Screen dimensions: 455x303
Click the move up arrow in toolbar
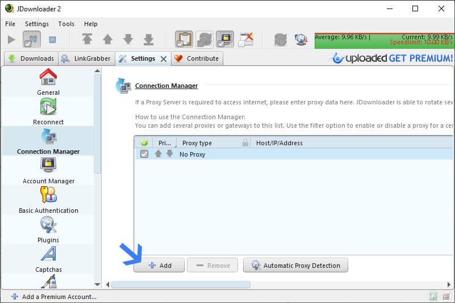tap(108, 39)
